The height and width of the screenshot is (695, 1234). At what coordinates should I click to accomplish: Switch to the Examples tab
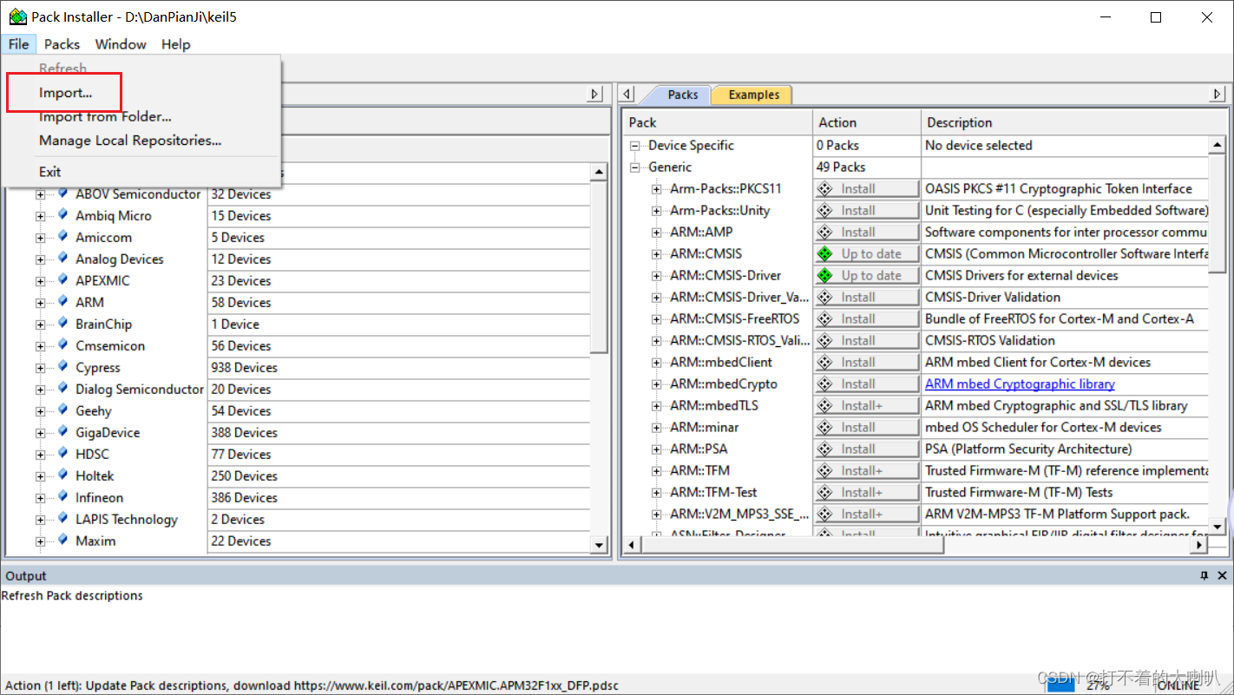[753, 95]
